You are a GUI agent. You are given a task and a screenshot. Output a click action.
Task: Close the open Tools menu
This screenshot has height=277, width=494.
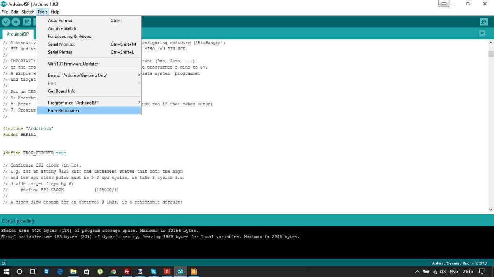tap(42, 12)
